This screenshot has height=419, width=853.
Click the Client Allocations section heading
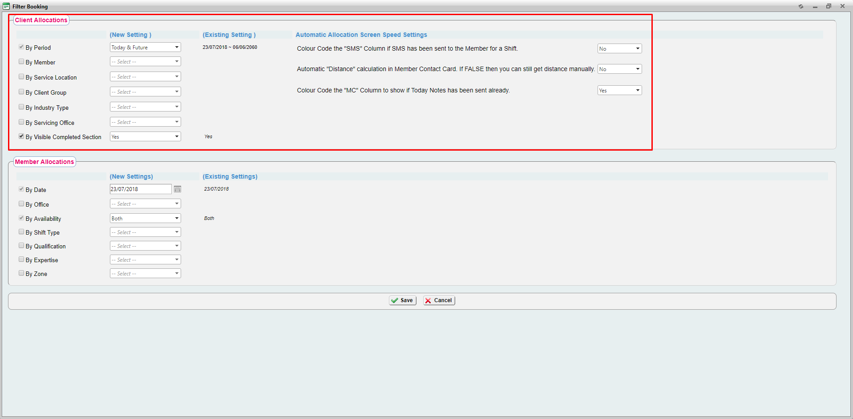click(x=41, y=20)
